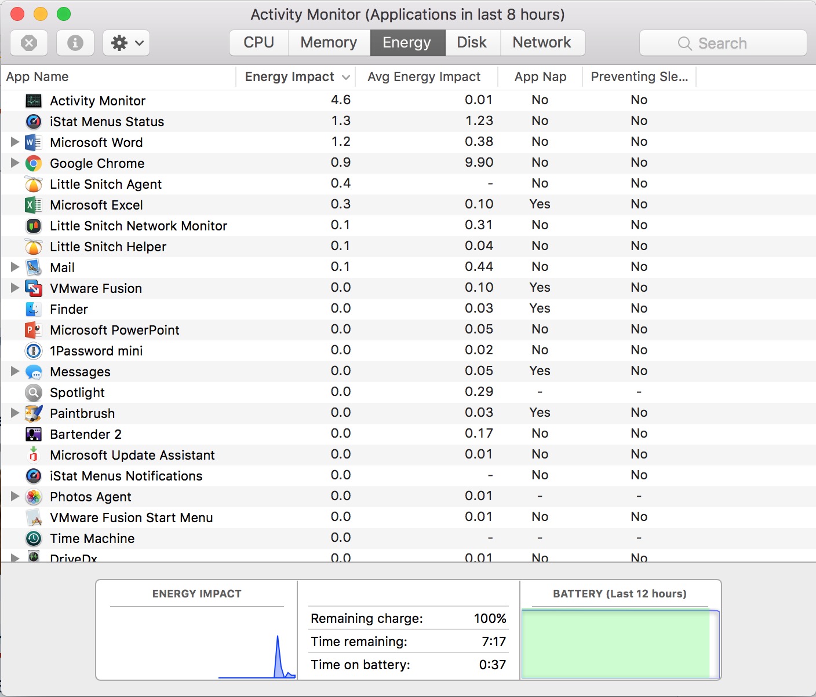Click Google Chrome's 9.90 average energy value
Screen dimensions: 816x697
pos(479,163)
